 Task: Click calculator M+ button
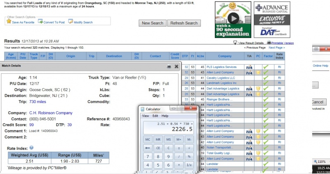tap(179, 139)
